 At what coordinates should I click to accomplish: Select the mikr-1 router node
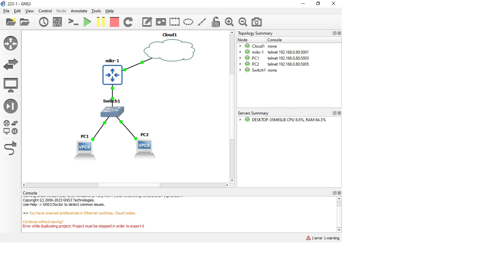click(112, 75)
